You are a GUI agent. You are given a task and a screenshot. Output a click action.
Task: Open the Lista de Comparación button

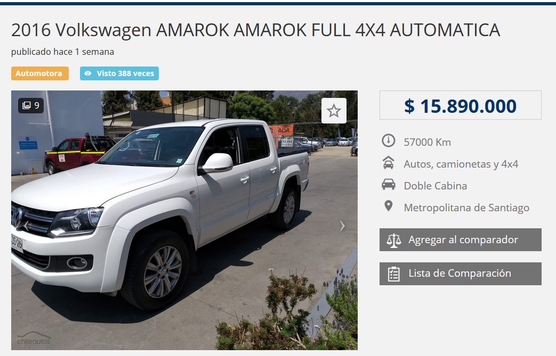[x=460, y=274]
